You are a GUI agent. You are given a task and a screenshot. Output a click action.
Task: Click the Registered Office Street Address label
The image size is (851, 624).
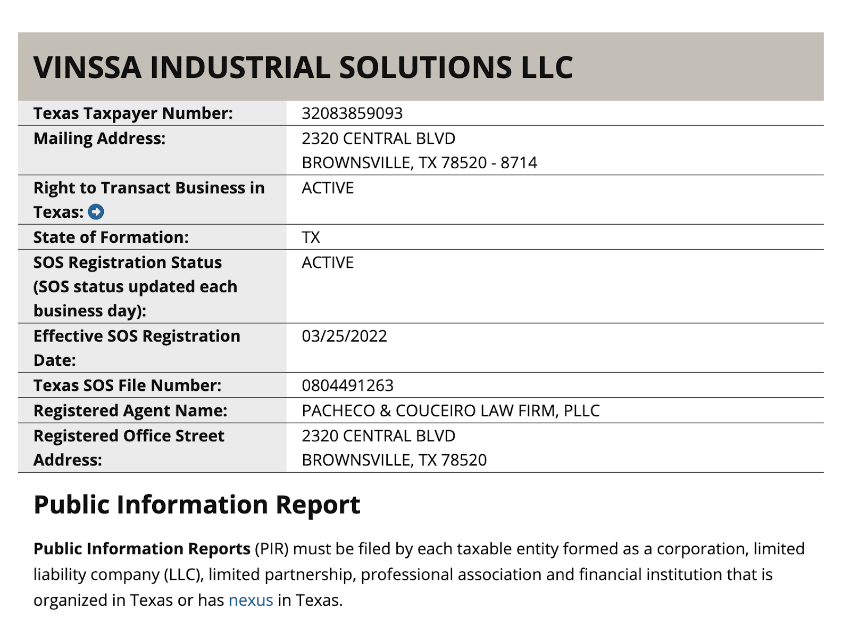point(129,448)
